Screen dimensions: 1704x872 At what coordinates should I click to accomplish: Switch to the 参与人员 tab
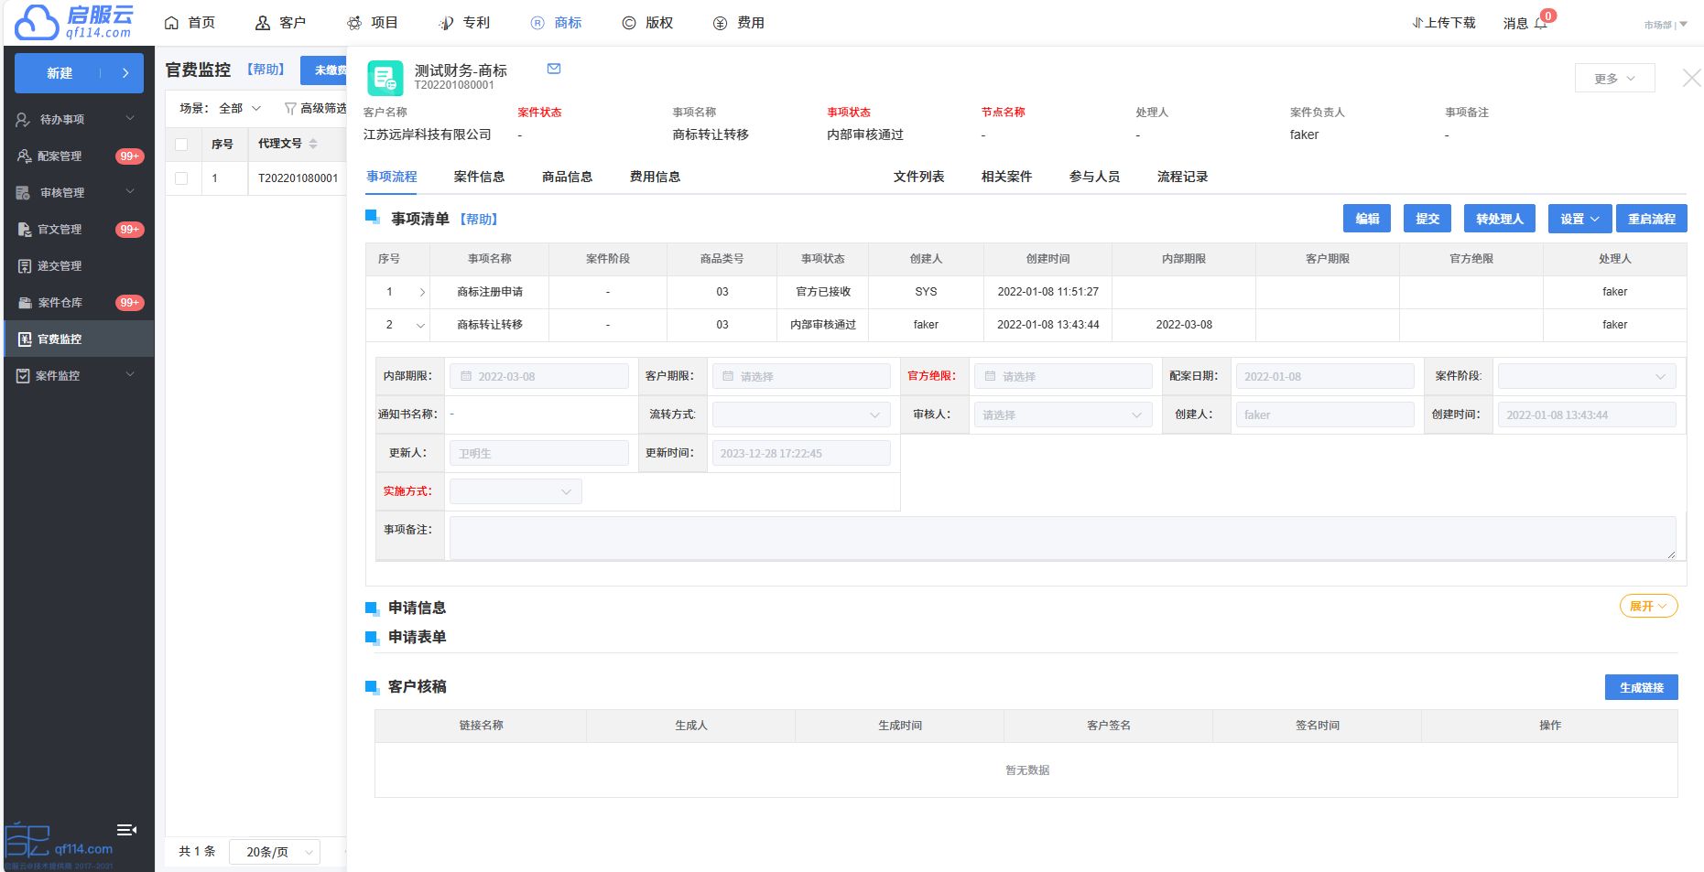[x=1094, y=177]
